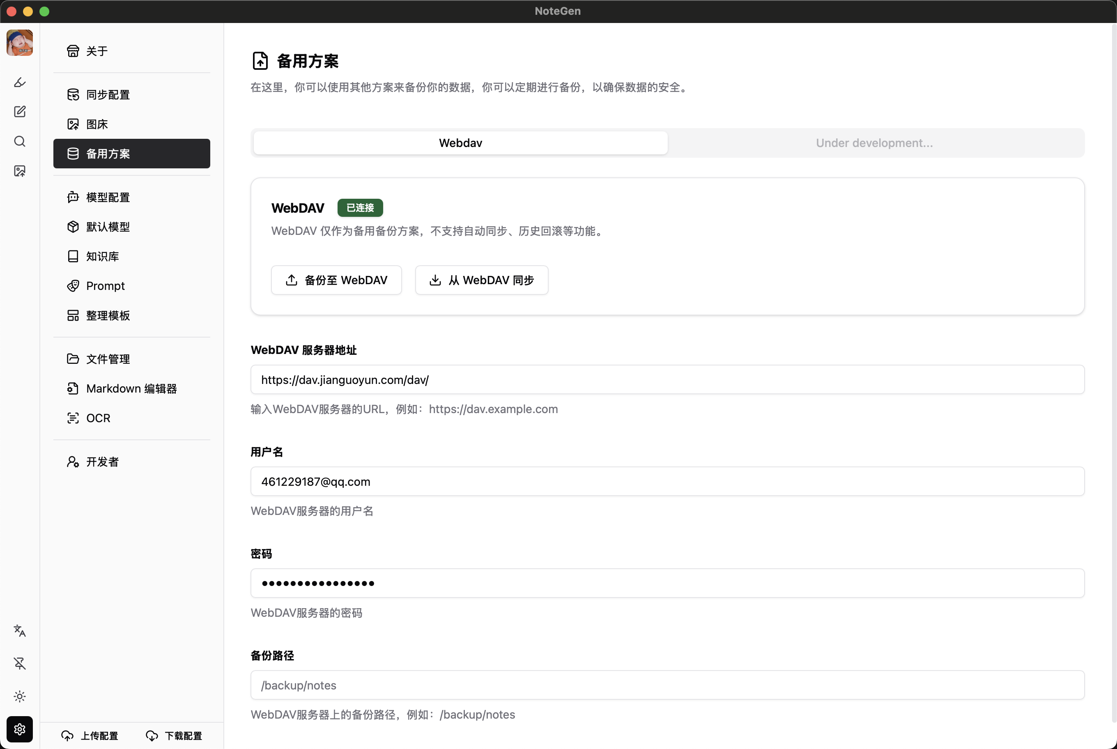Viewport: 1117px width, 749px height.
Task: Click the language translate icon
Action: 20,631
